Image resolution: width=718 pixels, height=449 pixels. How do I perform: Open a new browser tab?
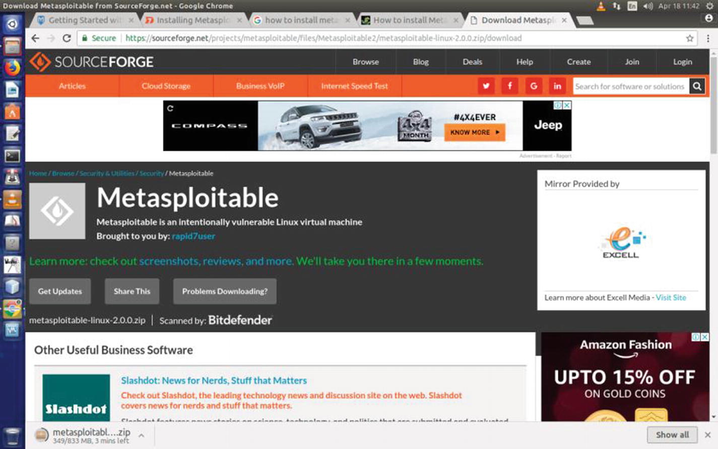pyautogui.click(x=584, y=21)
